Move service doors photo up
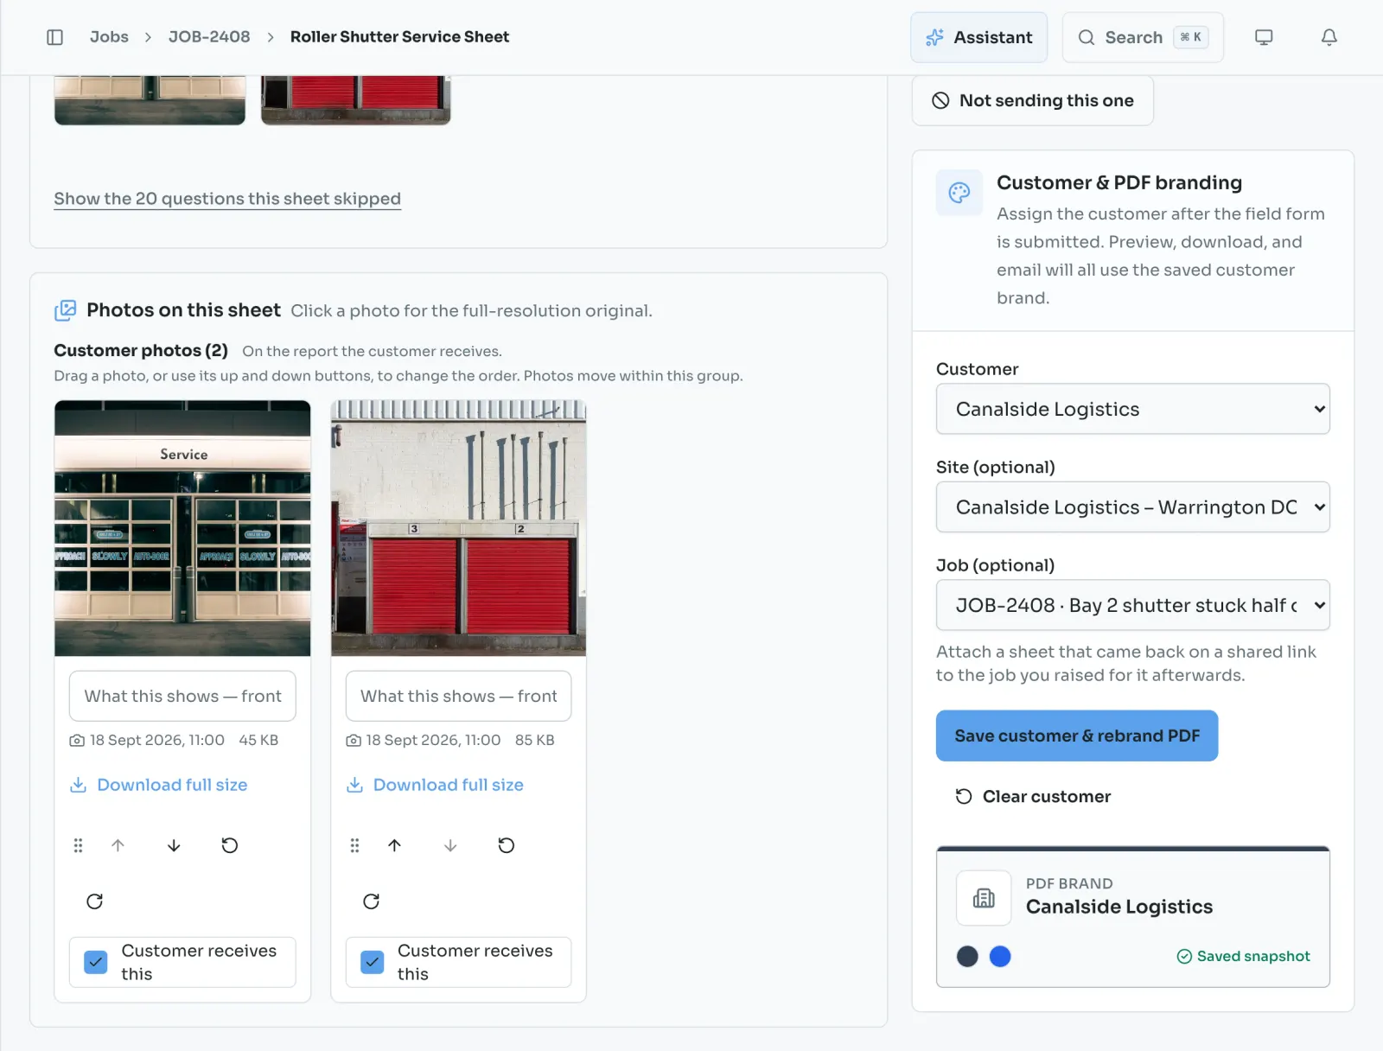Screen dimensions: 1383x1051 pyautogui.click(x=118, y=845)
